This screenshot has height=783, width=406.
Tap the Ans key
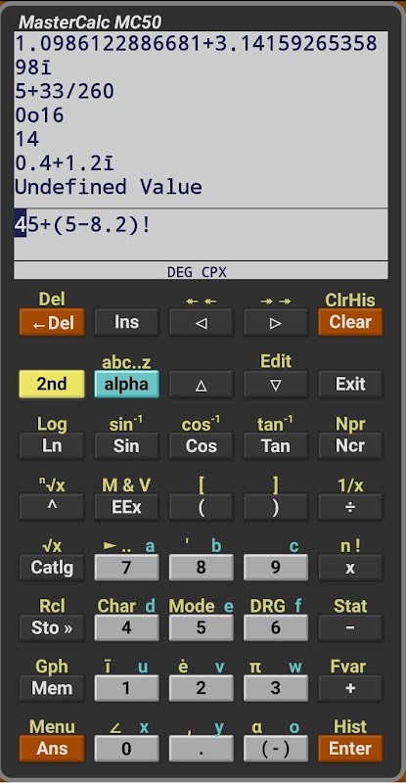point(52,749)
